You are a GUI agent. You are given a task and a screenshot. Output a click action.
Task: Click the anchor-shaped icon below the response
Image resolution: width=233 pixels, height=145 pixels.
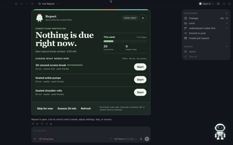pyautogui.click(x=51, y=124)
